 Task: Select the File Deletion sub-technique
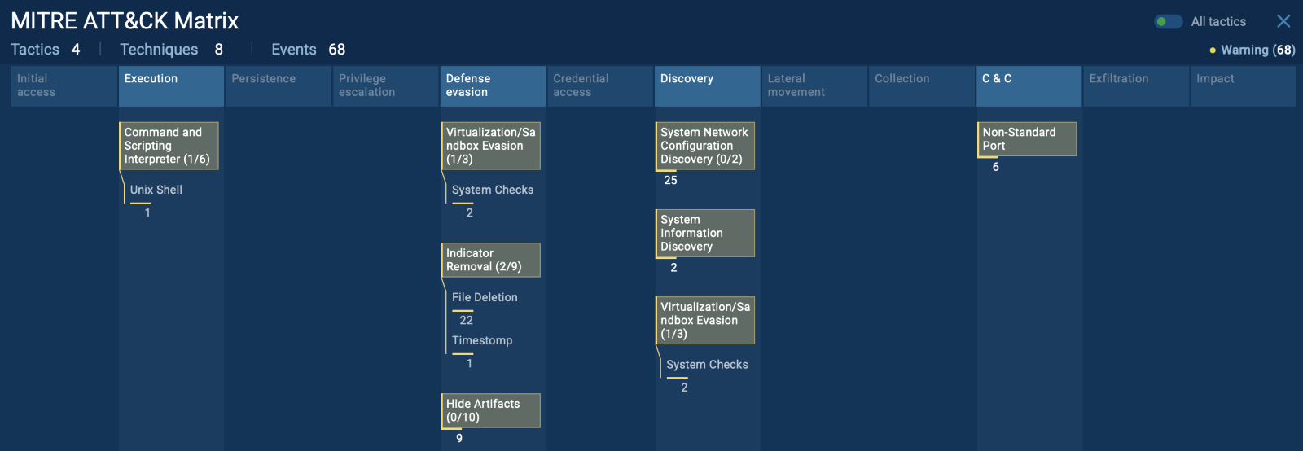coord(485,297)
